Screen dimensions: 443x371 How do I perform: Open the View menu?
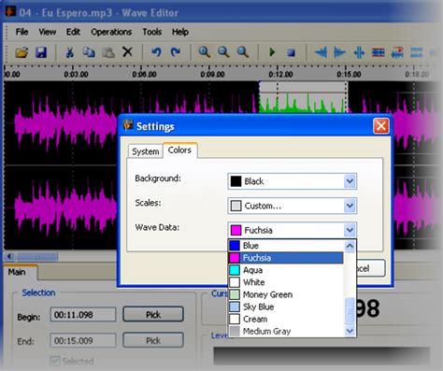[48, 32]
